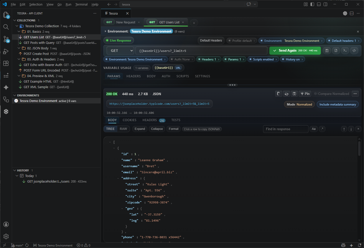Collapse the COLLECTIONS section
Image resolution: width=364 pixels, height=248 pixels.
pyautogui.click(x=15, y=20)
